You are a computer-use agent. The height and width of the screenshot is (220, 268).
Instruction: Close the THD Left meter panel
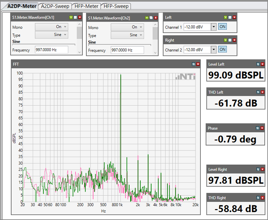pos(262,92)
